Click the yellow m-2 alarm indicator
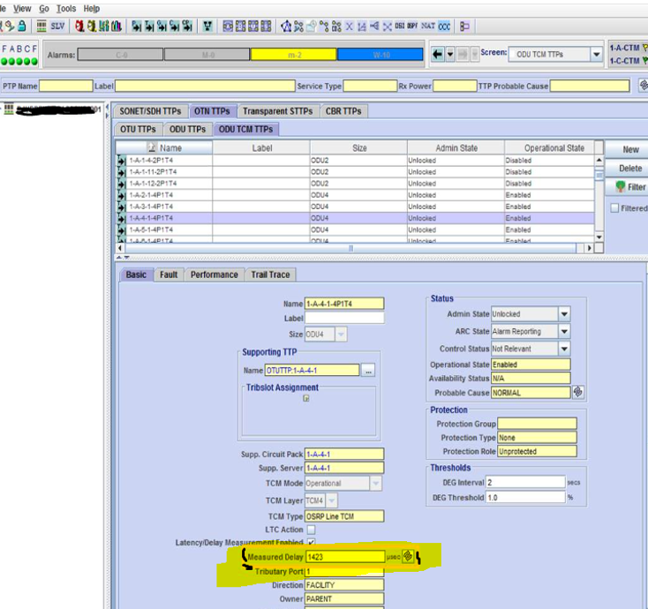 click(x=293, y=55)
